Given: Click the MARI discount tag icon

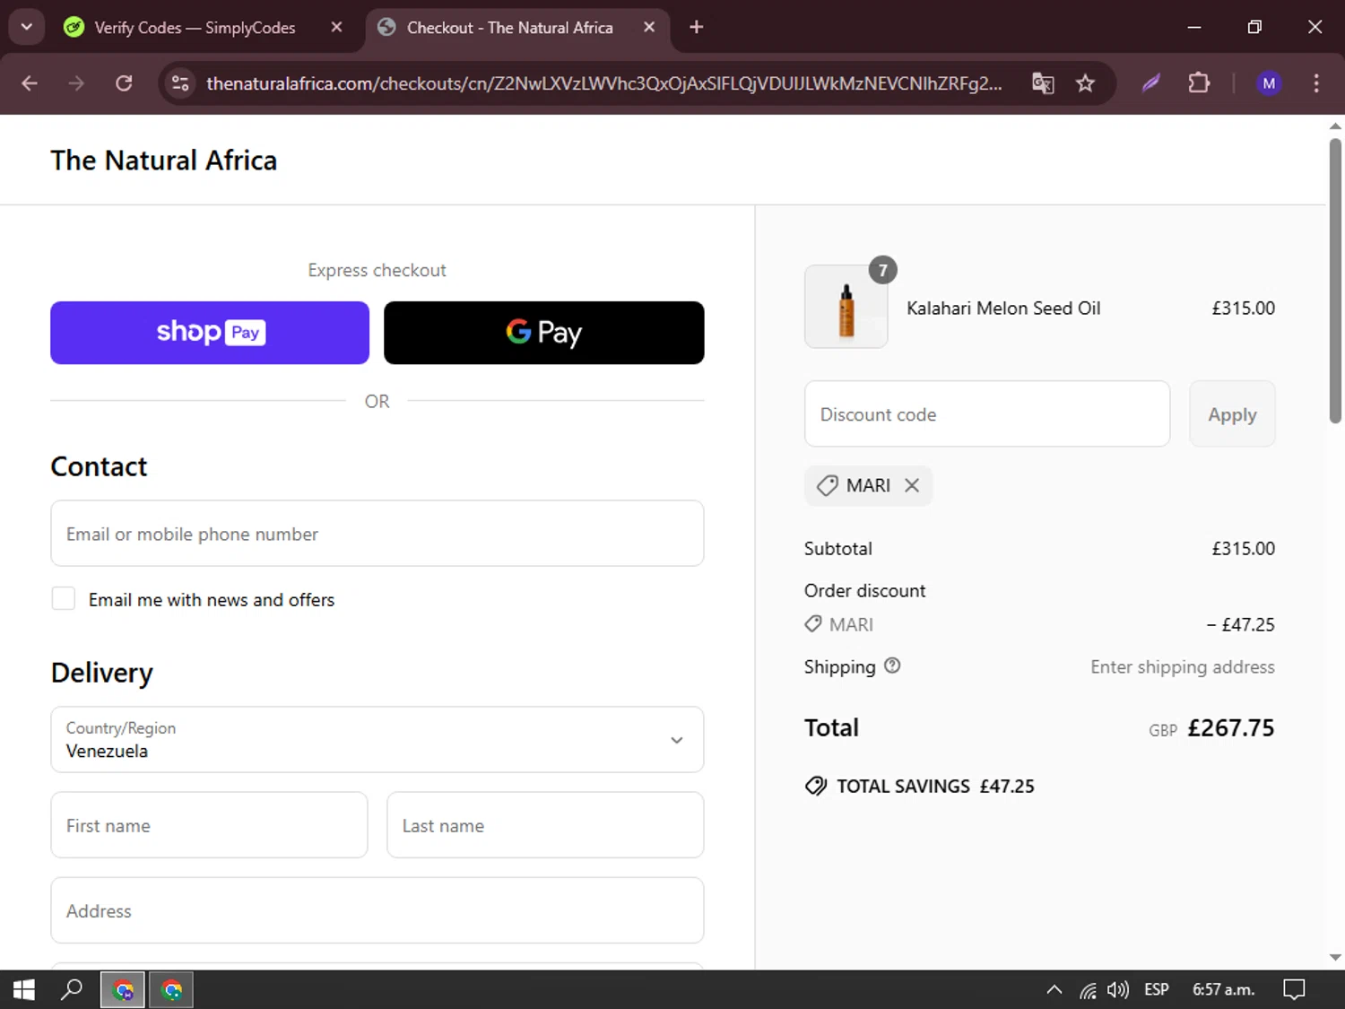Looking at the screenshot, I should [827, 485].
